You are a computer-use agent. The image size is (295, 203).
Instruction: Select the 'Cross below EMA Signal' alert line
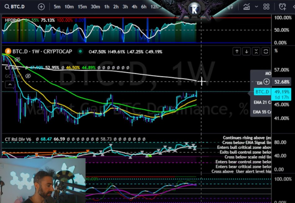(x=247, y=143)
